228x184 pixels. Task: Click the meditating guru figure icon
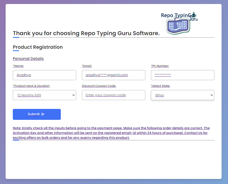[194, 15]
